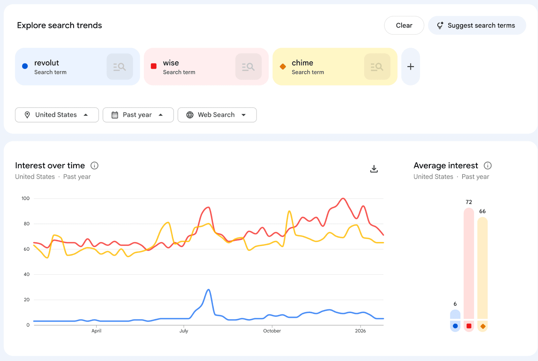Click the 2026 label on the chart axis
This screenshot has width=538, height=361.
[x=360, y=331]
